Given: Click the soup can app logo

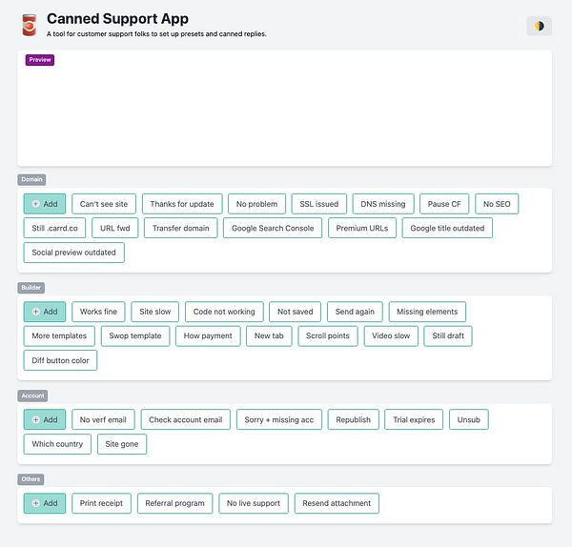Looking at the screenshot, I should pos(30,25).
